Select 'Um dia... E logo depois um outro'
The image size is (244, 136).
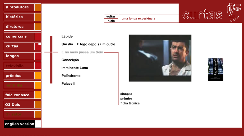[88, 44]
